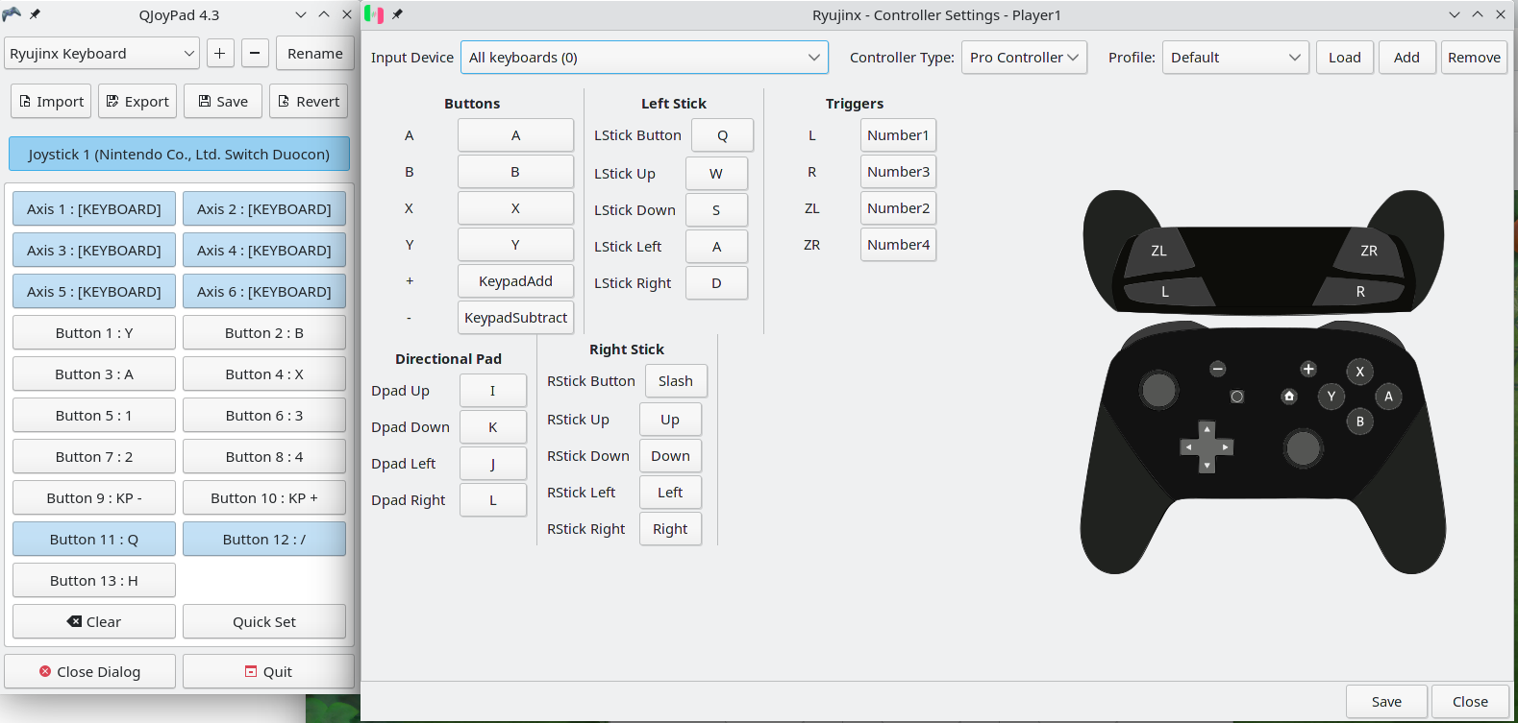
Task: Remove the selected Ryujinx profile
Action: tap(1474, 58)
